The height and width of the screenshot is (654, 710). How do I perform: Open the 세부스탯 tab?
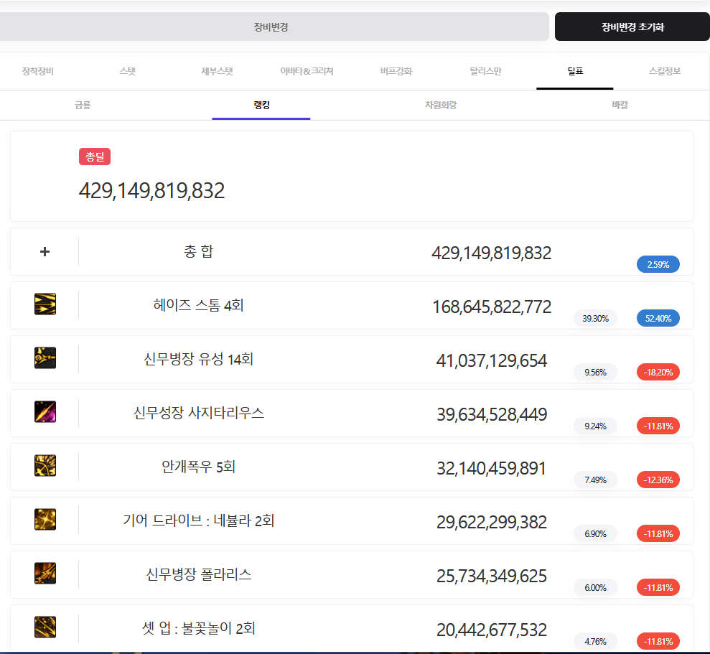[217, 71]
